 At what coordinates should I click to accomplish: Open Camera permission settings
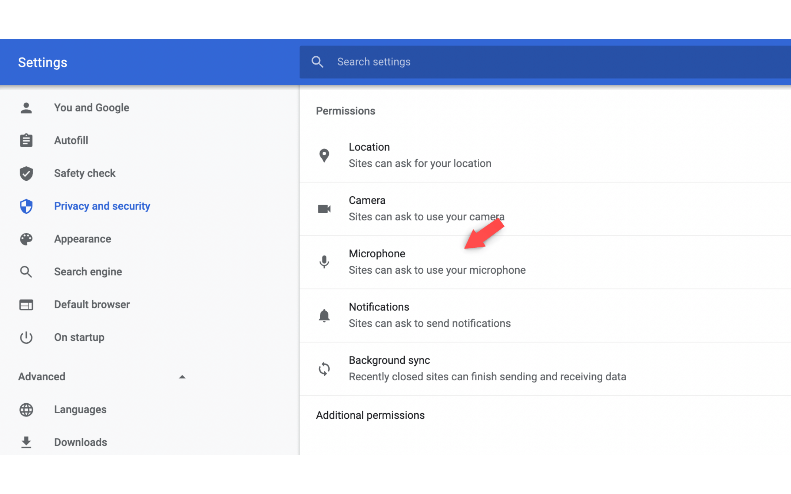426,208
